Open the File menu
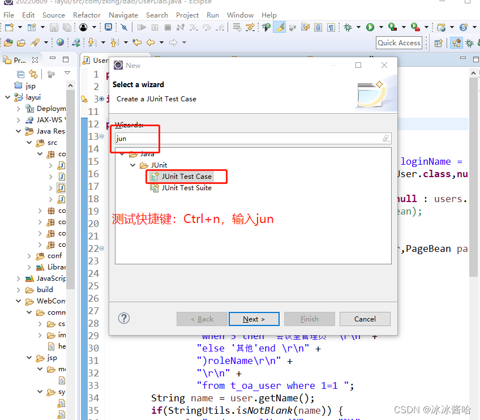 click(x=8, y=15)
